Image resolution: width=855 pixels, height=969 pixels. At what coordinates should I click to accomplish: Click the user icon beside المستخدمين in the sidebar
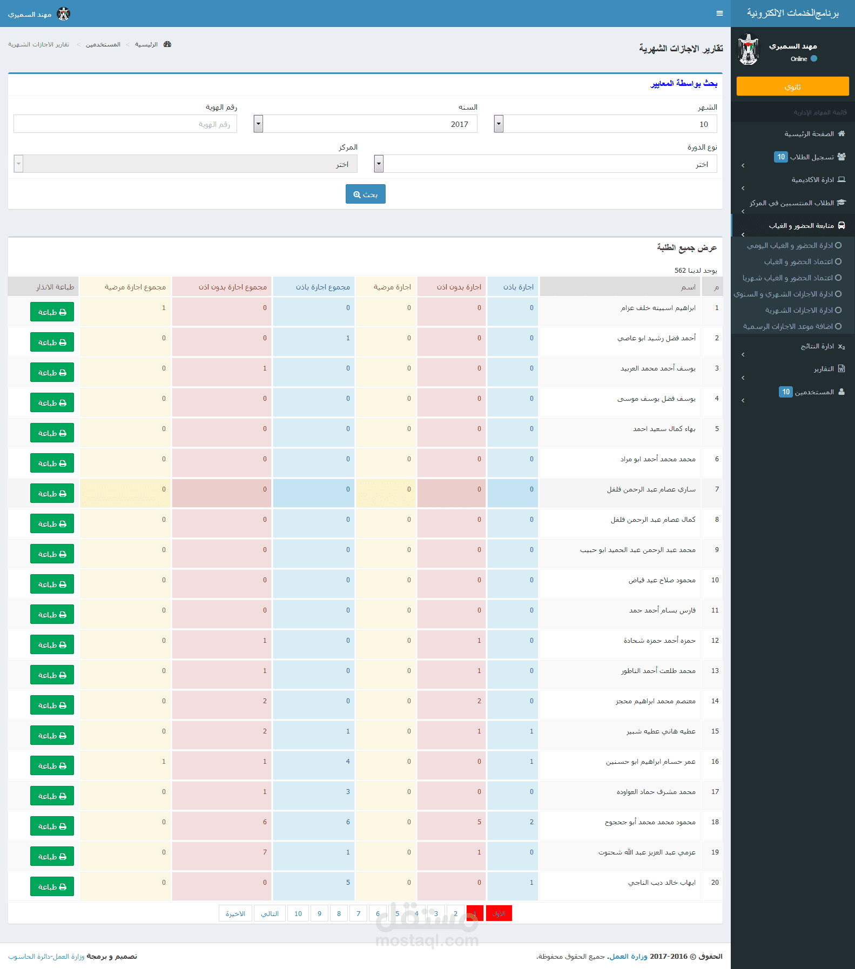pos(841,392)
